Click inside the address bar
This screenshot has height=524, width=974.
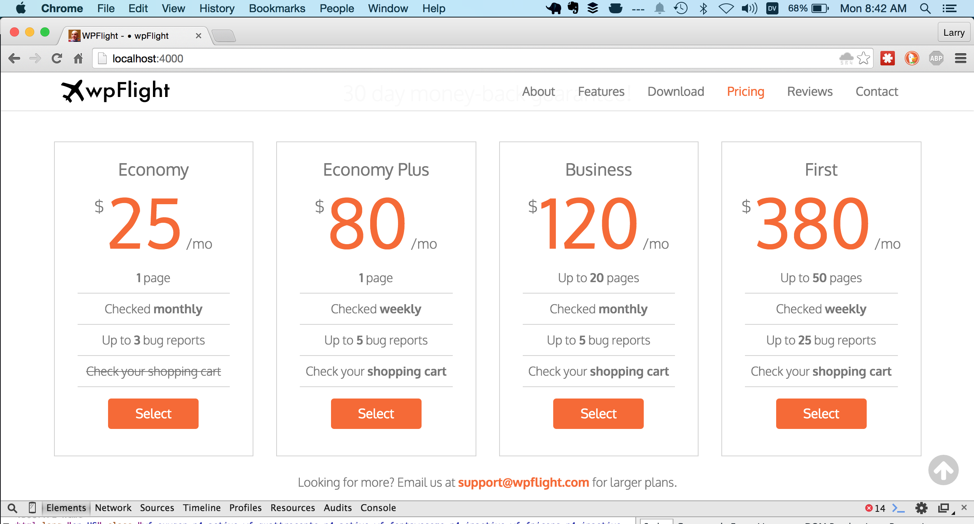(266, 58)
